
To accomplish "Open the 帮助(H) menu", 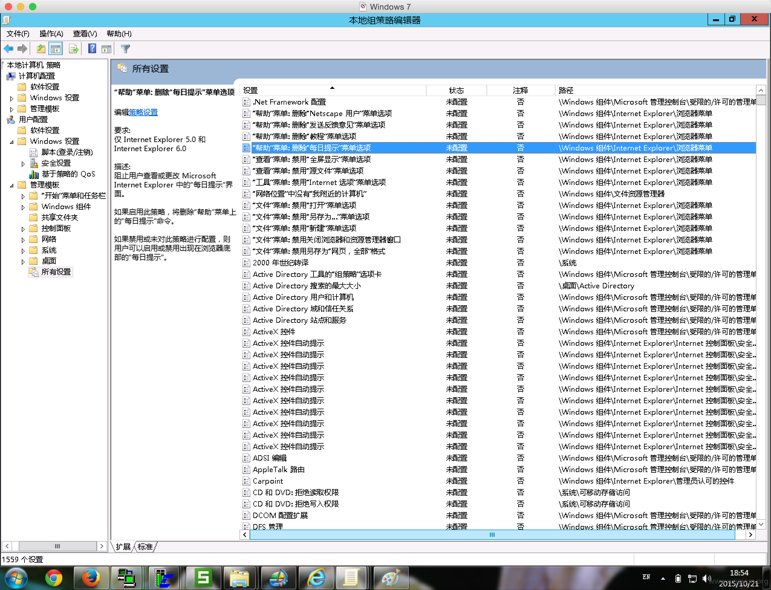I will [x=119, y=34].
